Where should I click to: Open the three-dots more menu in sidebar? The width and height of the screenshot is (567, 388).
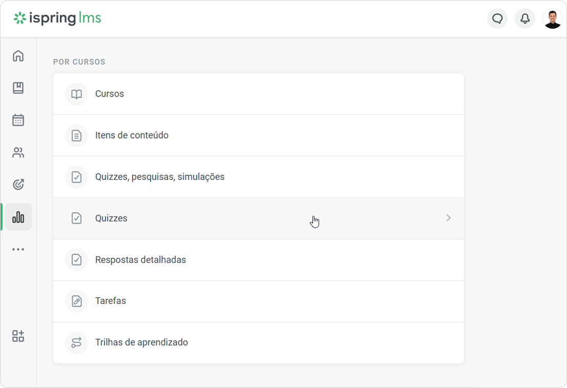pyautogui.click(x=18, y=250)
